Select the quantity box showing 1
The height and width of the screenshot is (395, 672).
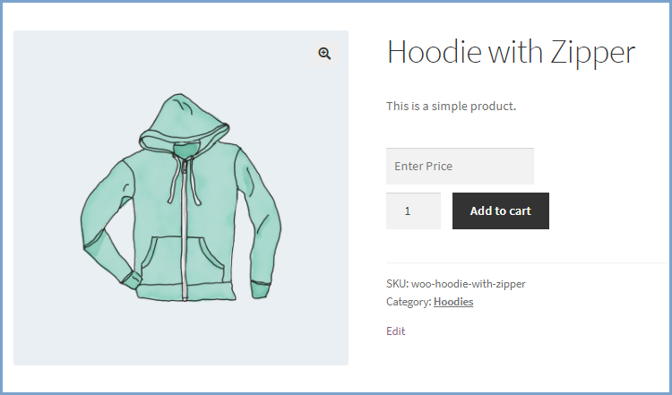click(x=413, y=210)
